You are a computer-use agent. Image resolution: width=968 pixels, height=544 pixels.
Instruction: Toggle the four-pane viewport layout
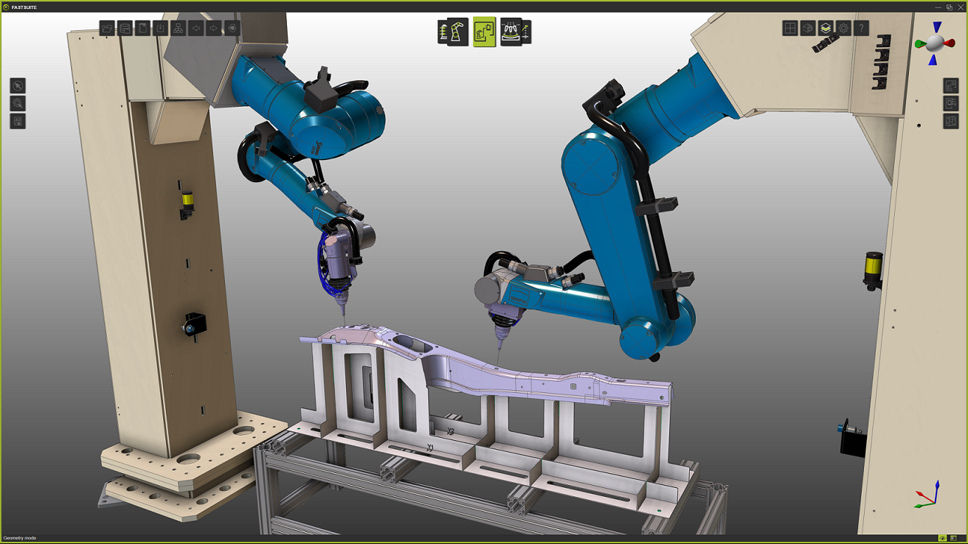click(790, 29)
